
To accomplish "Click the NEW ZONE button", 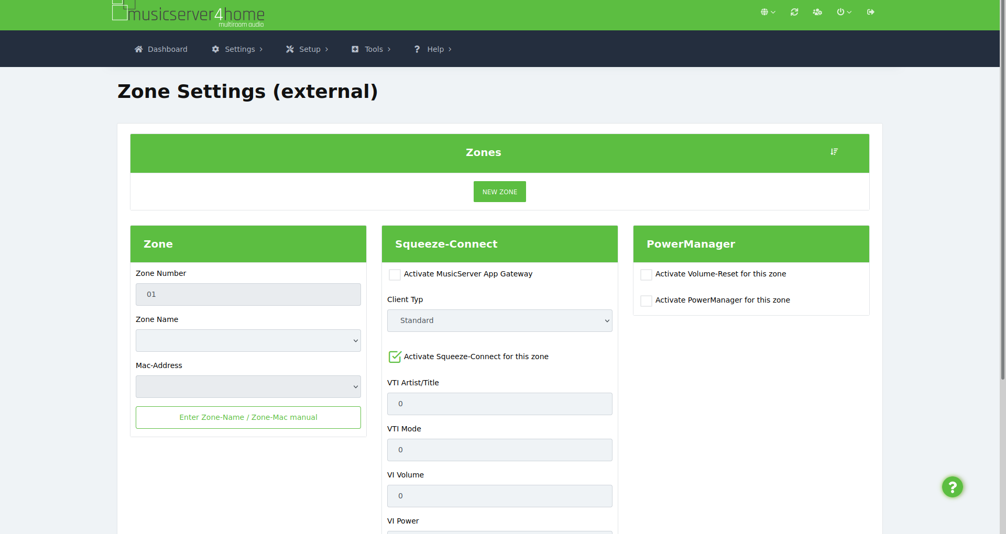I will (500, 192).
